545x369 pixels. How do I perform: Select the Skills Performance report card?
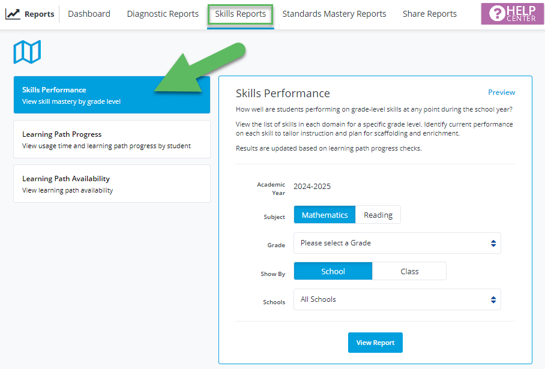[112, 95]
